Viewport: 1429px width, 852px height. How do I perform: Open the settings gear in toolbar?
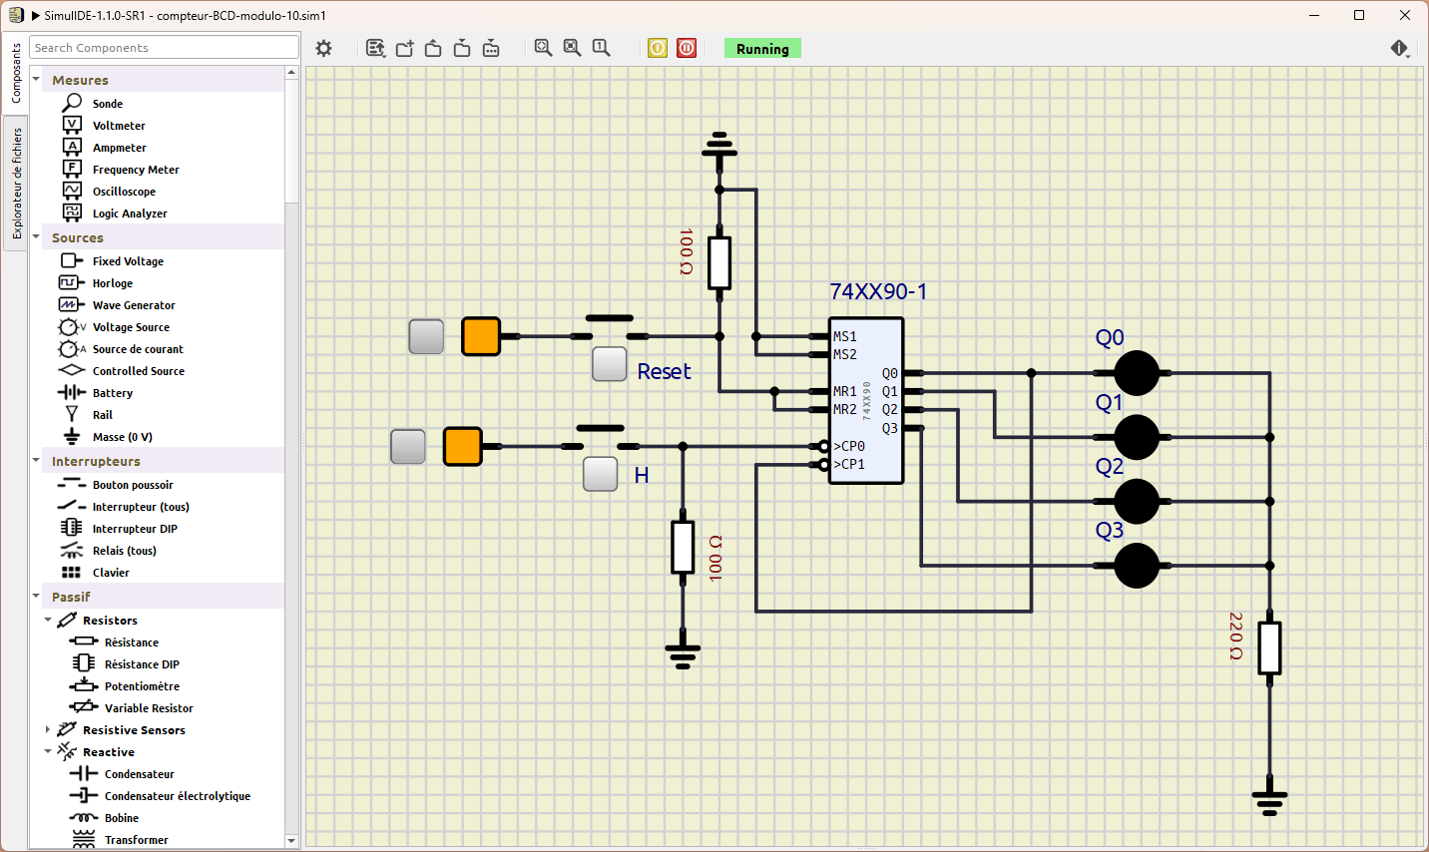pyautogui.click(x=323, y=48)
